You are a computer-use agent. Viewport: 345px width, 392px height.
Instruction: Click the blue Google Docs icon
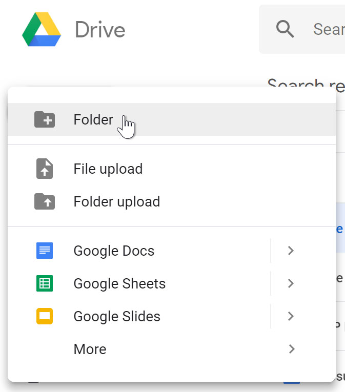(x=45, y=251)
